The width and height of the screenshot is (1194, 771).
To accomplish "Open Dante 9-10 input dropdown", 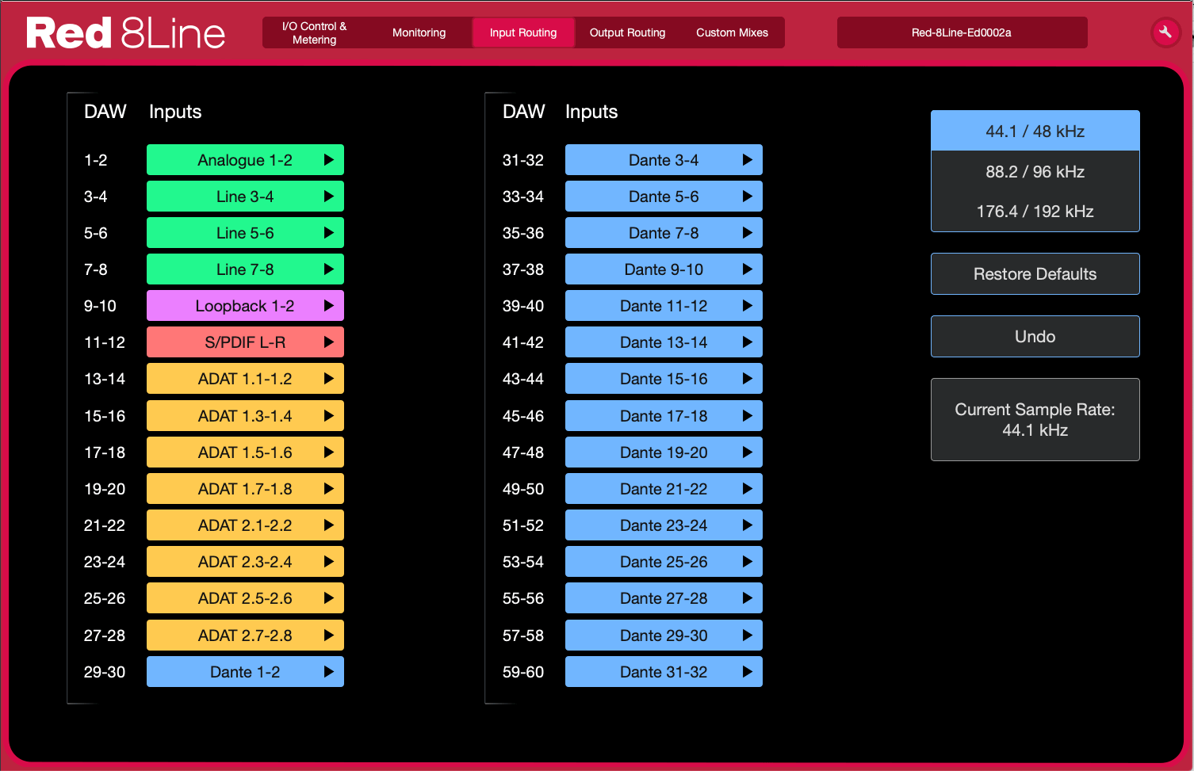I will tap(664, 269).
